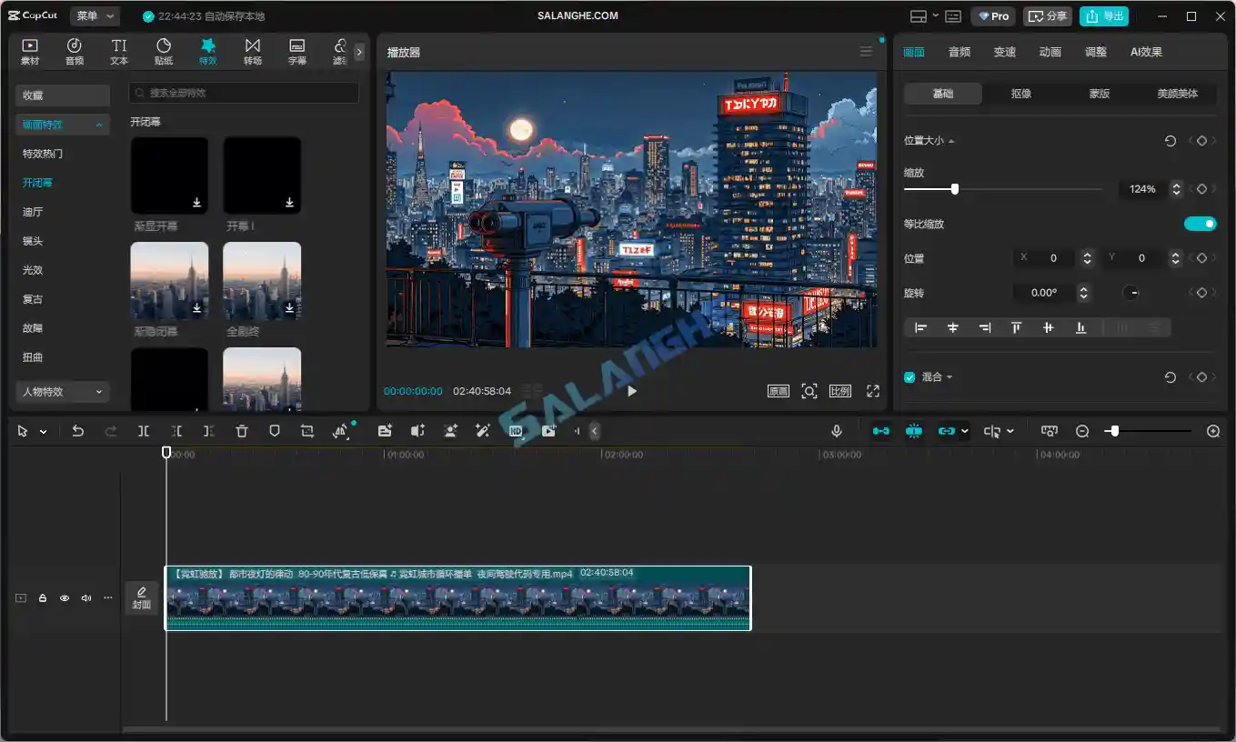Switch to the 音频 tab in the right panel

pyautogui.click(x=959, y=52)
